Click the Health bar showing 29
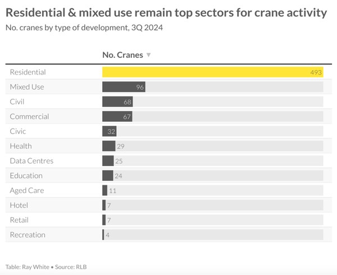337x275 pixels. (x=108, y=146)
